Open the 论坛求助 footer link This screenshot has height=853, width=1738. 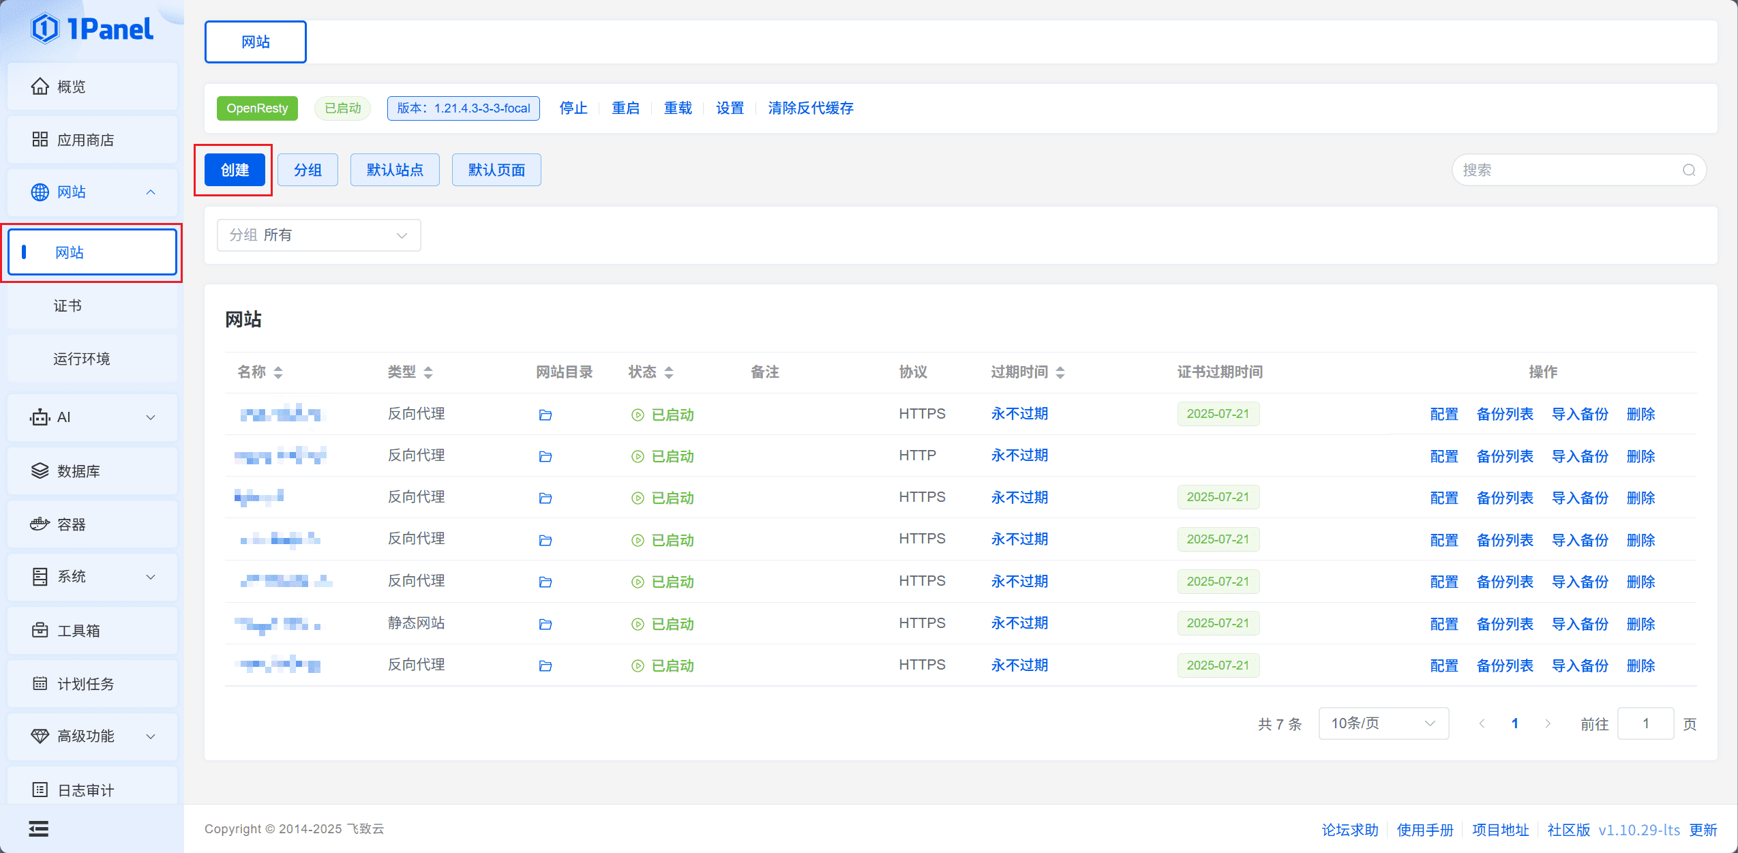pos(1350,830)
